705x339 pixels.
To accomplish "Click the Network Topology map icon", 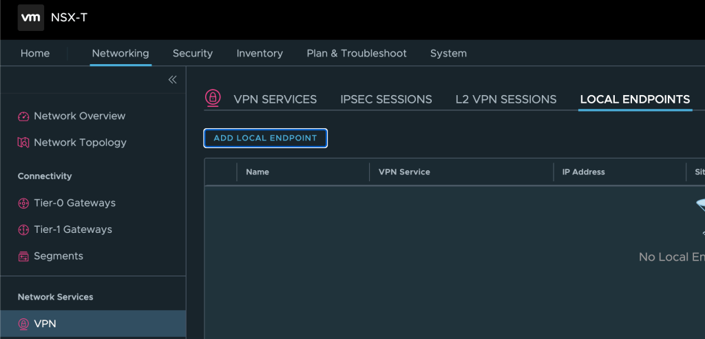I will tap(23, 143).
